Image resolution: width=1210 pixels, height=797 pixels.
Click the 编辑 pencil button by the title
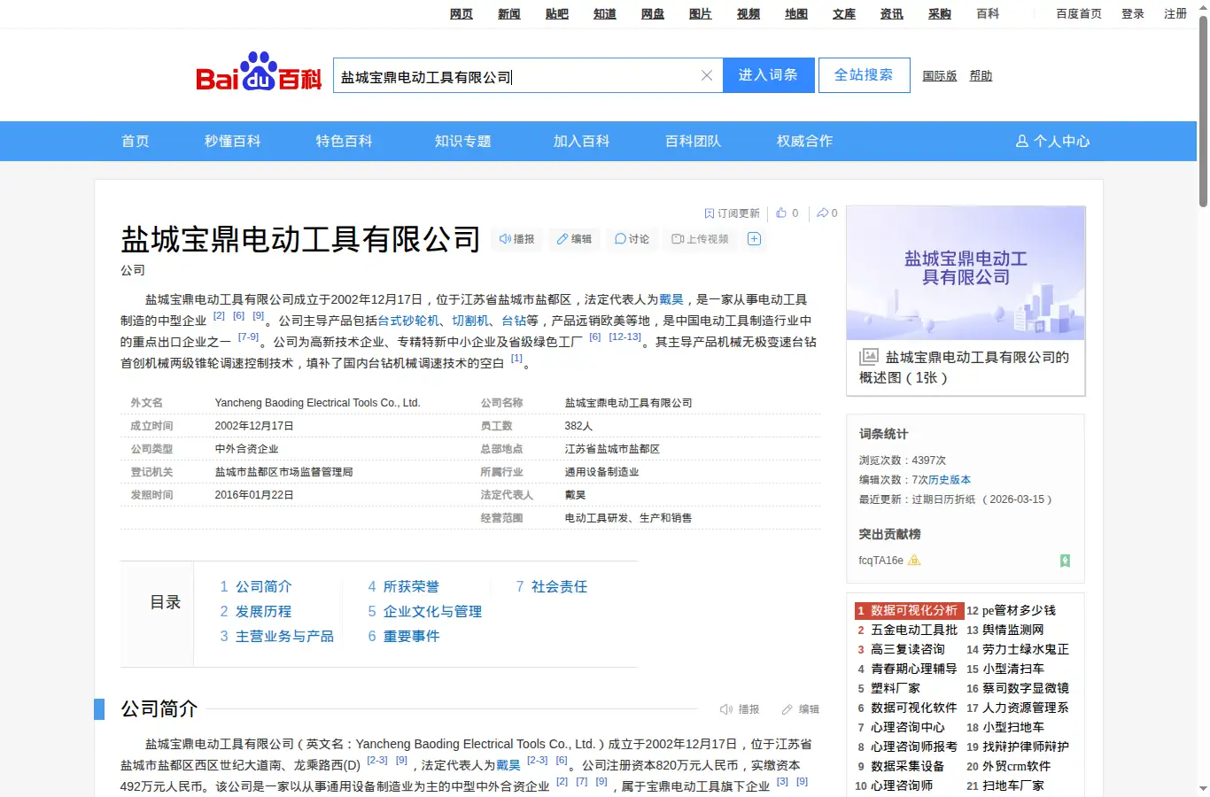click(x=574, y=239)
